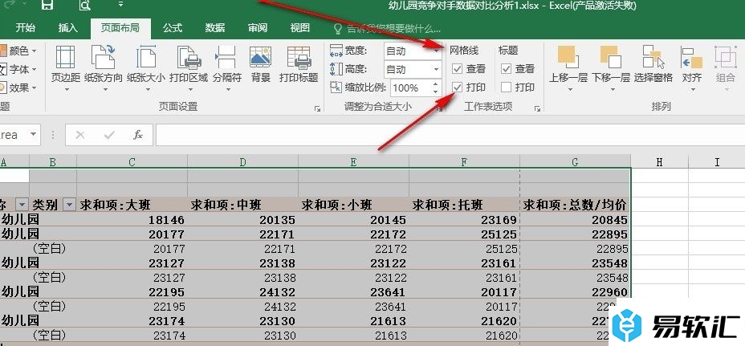This screenshot has width=745, height=346.
Task: Click the 背景 background icon
Action: 261,64
